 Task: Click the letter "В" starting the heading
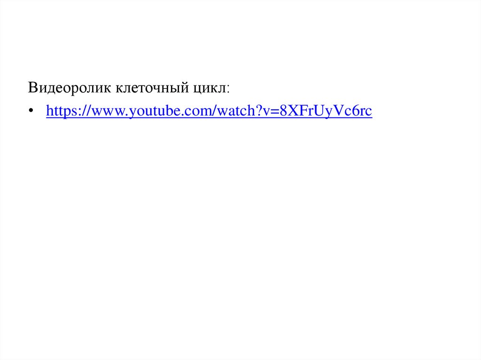32,88
